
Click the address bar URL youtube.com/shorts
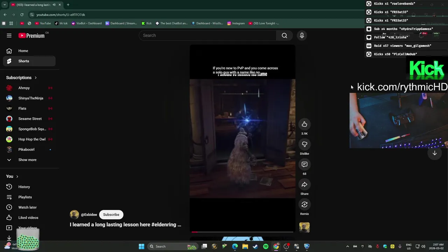pyautogui.click(x=61, y=15)
